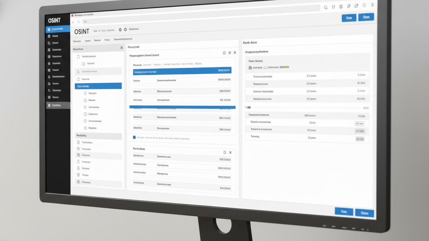The image size is (429, 241).
Task: Tick the first checkbox in left tree panel
Action: tap(78, 56)
